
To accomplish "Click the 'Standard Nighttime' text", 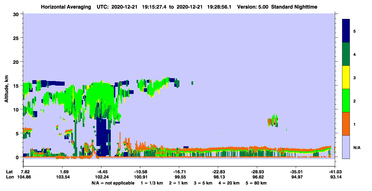I will (294, 7).
